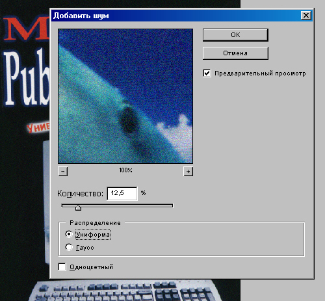The width and height of the screenshot is (325, 301).
Task: Zoom in the noise preview with plus button
Action: pos(188,172)
